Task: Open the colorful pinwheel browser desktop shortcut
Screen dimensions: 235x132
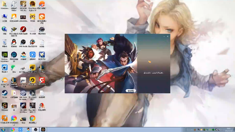Action: [14, 119]
